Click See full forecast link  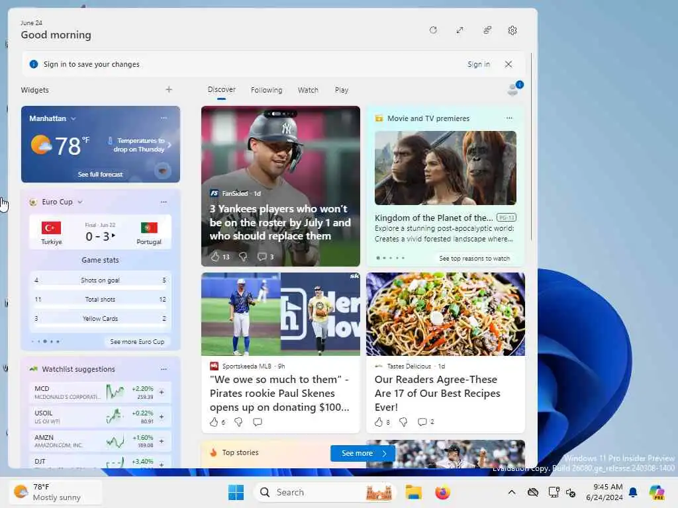pos(101,174)
